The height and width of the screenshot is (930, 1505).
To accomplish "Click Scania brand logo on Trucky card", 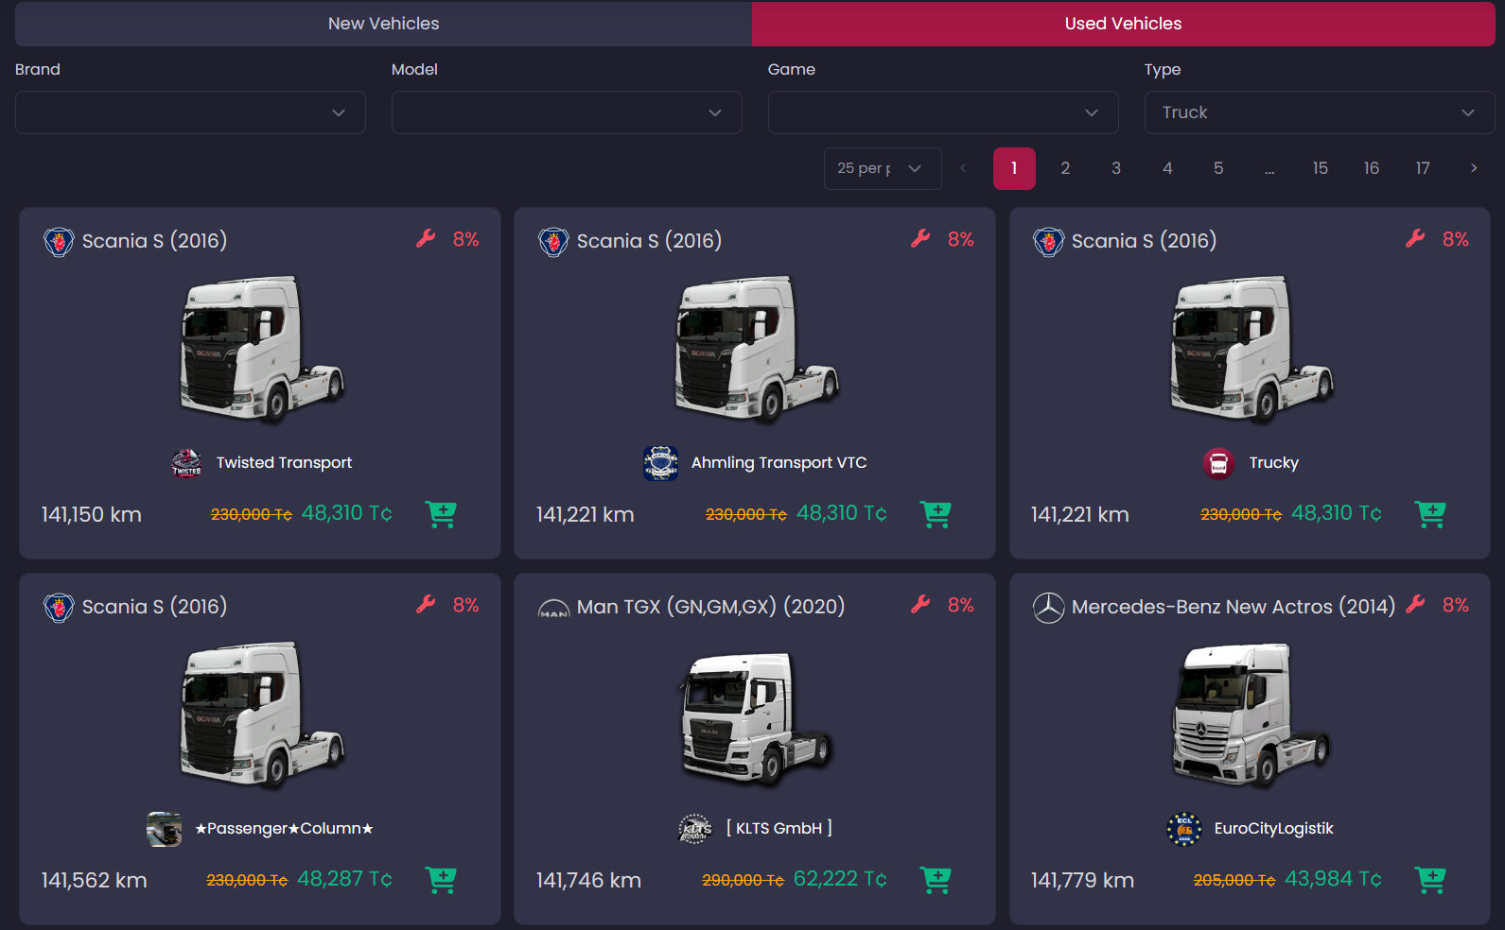I will click(1048, 242).
